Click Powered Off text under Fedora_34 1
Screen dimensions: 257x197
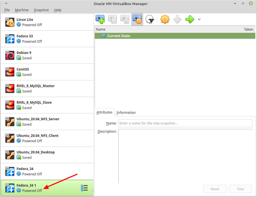(x=32, y=191)
